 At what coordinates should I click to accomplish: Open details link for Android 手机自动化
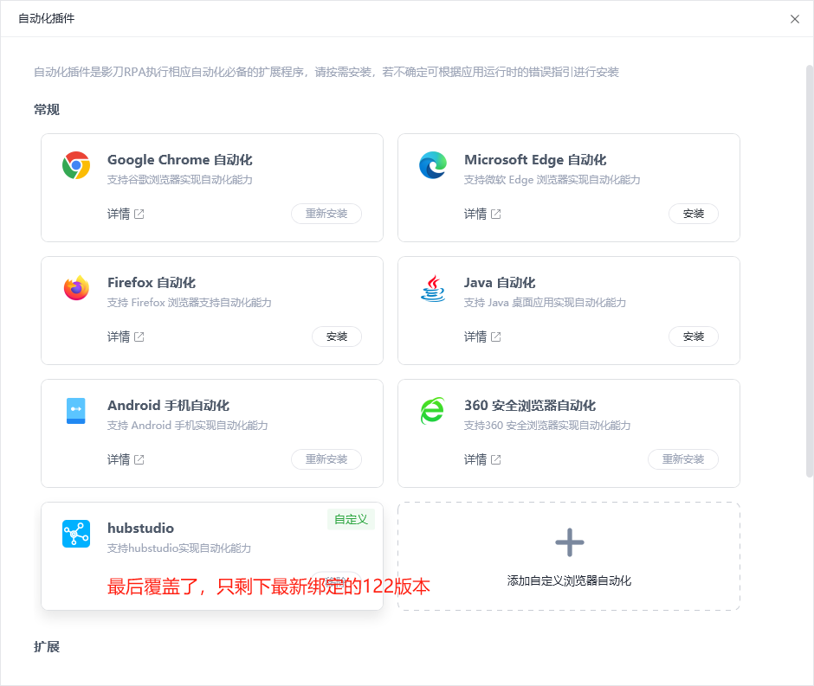point(126,459)
